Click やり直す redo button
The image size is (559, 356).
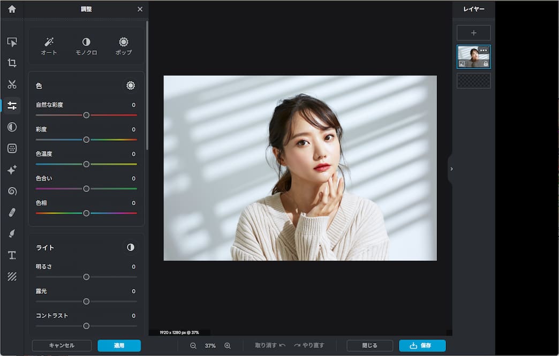pyautogui.click(x=309, y=345)
